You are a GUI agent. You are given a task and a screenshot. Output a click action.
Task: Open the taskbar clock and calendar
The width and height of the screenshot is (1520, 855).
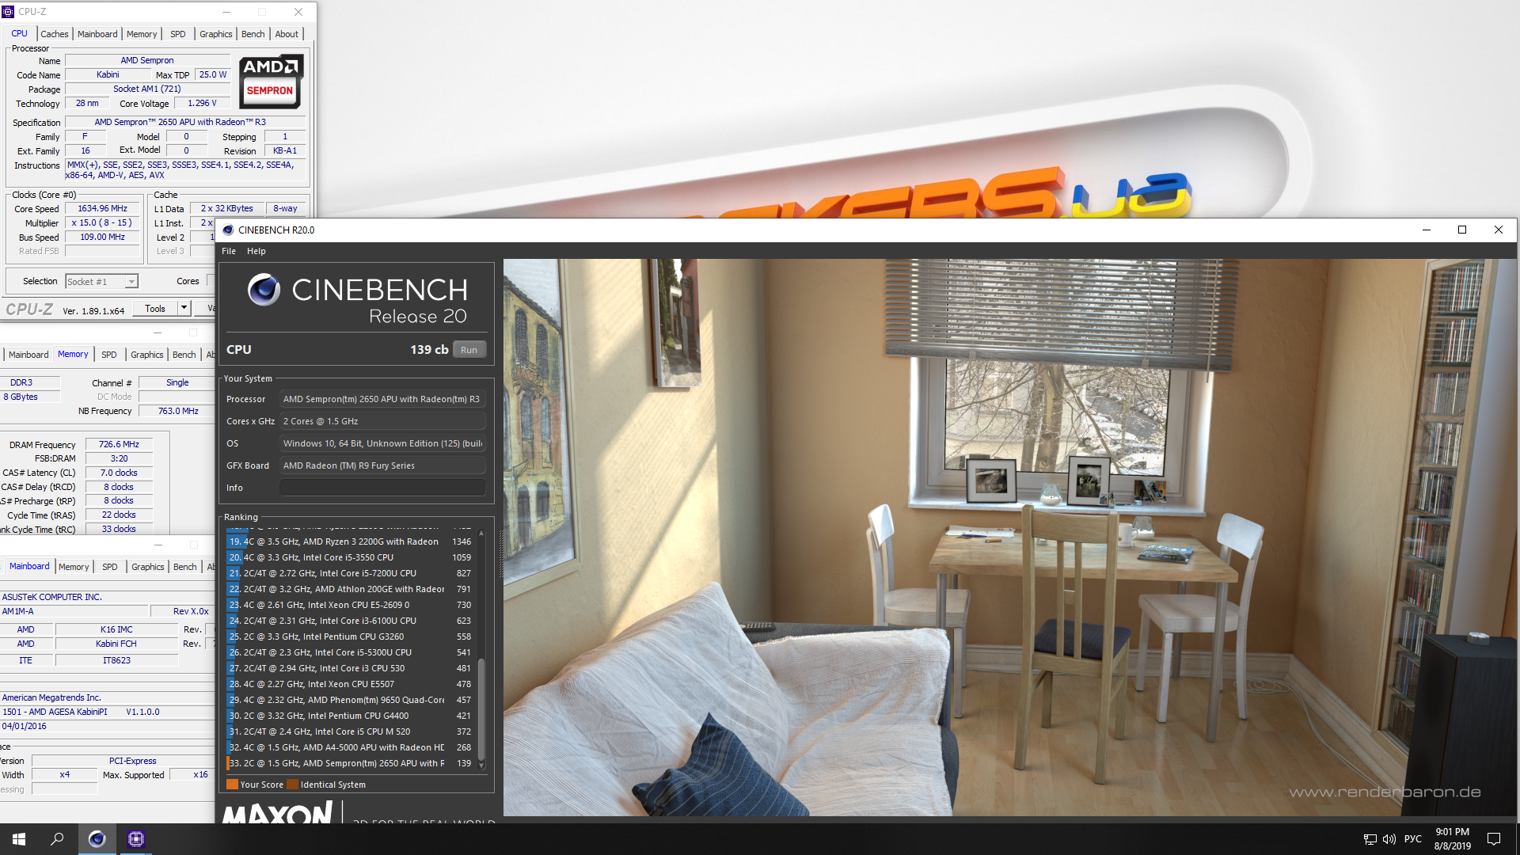click(1452, 839)
